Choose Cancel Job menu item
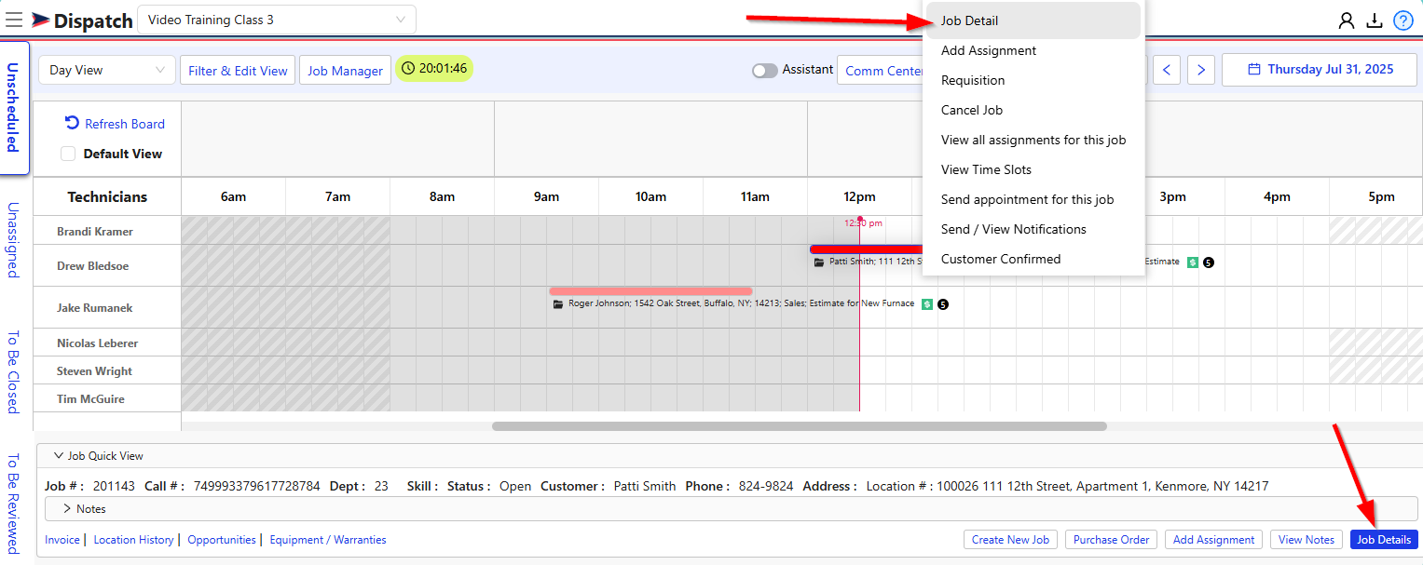The image size is (1423, 565). (1033, 110)
